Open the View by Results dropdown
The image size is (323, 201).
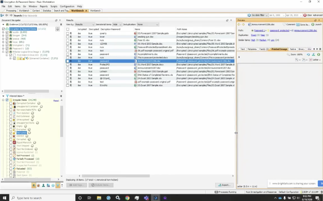[85, 24]
